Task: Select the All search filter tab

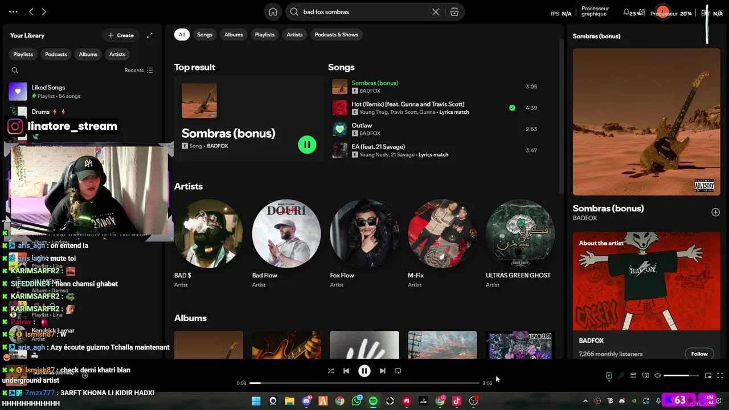Action: click(x=182, y=35)
